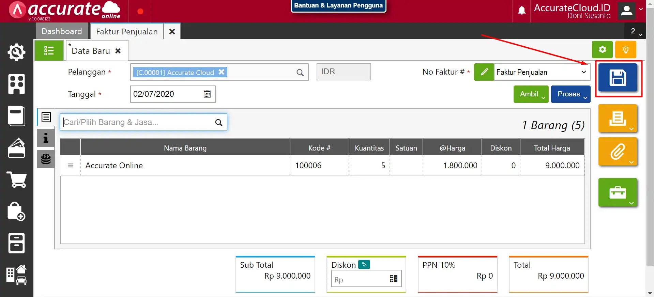Click the PPN 10% summary box
Image resolution: width=654 pixels, height=297 pixels.
[x=458, y=274]
